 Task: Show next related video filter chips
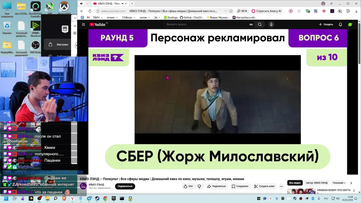pyautogui.click(x=351, y=183)
